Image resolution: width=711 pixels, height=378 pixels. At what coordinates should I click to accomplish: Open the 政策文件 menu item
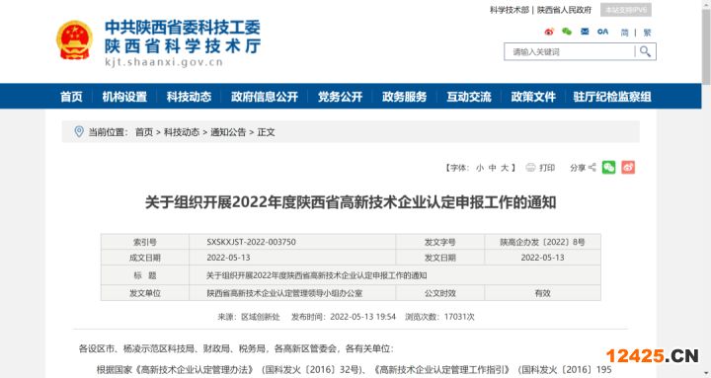[533, 97]
